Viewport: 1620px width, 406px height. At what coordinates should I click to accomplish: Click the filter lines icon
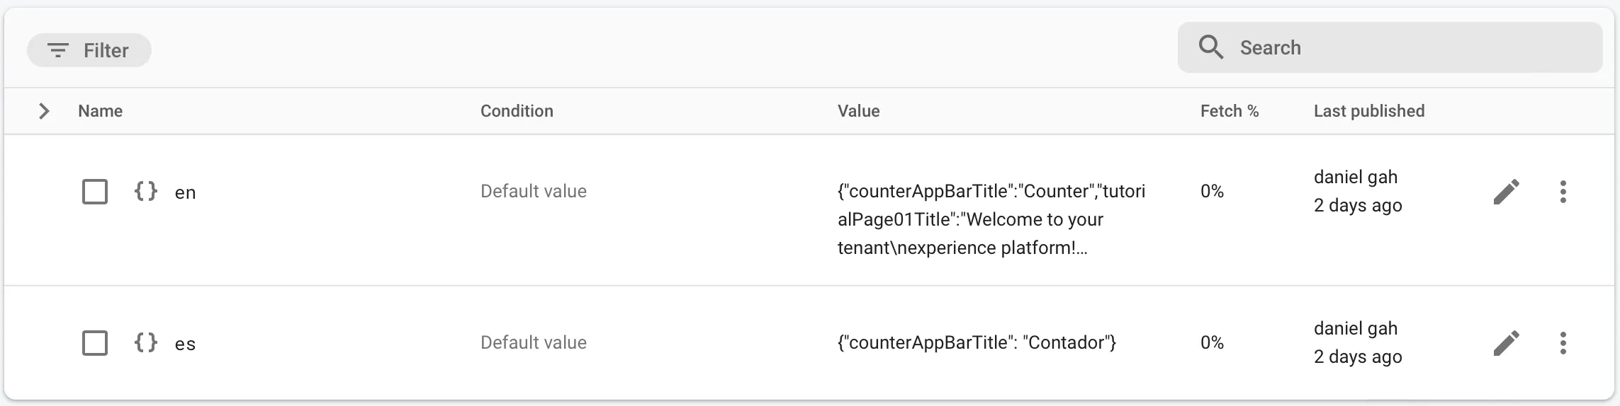coord(57,50)
